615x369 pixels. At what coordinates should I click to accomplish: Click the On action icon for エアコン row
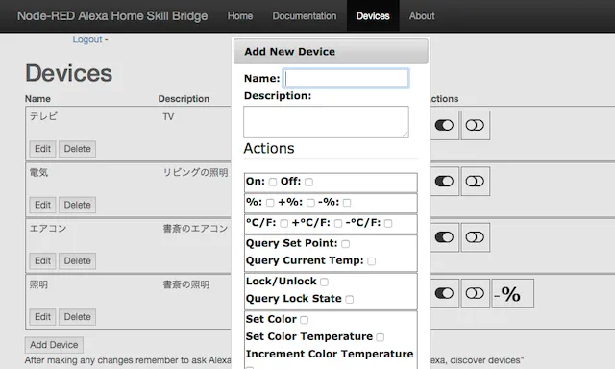point(444,237)
